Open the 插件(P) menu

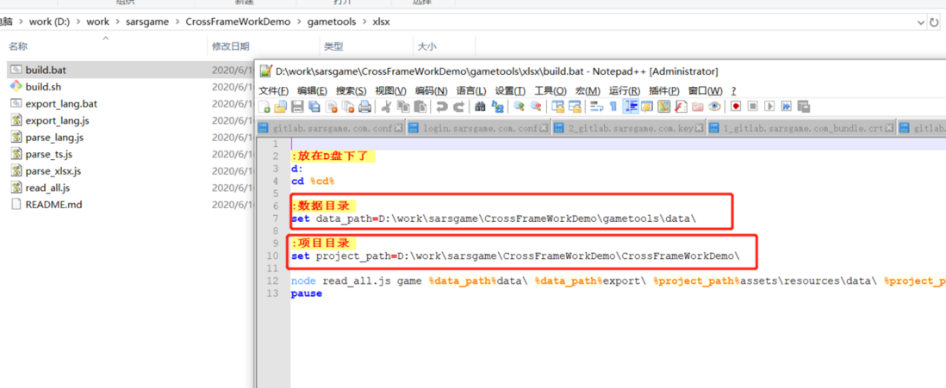pyautogui.click(x=664, y=91)
